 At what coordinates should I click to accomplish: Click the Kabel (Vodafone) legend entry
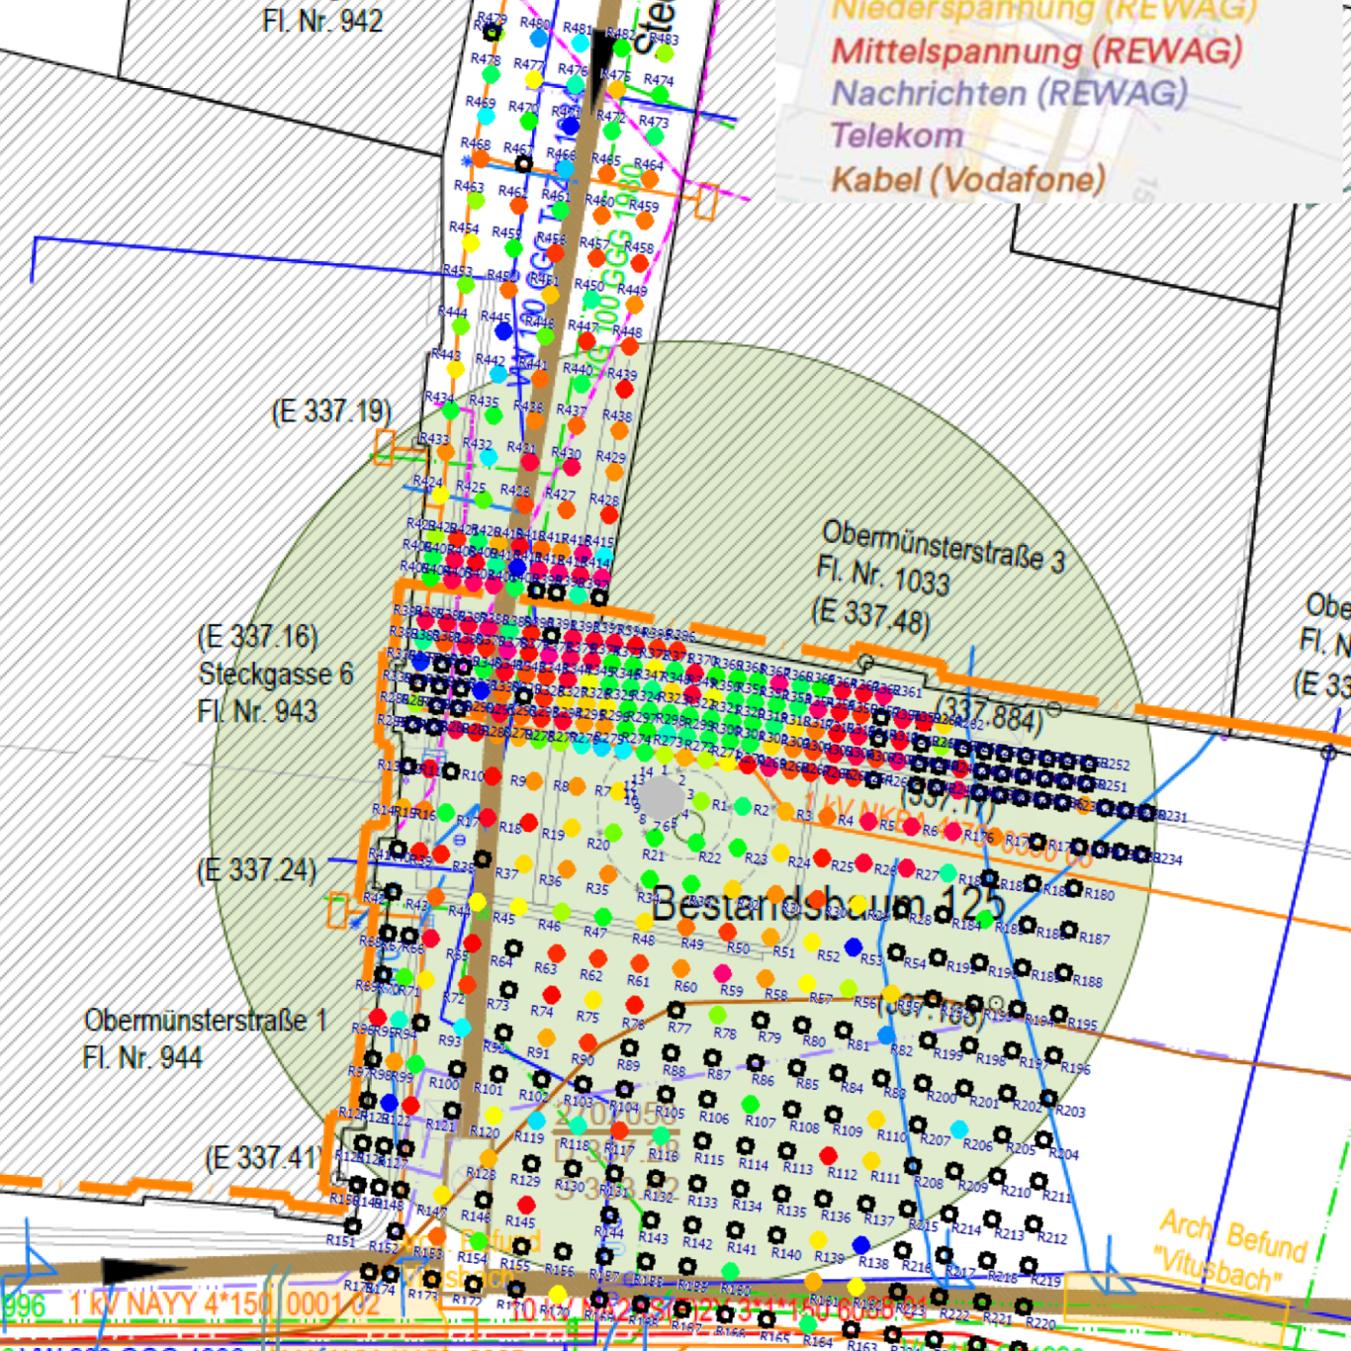967,180
